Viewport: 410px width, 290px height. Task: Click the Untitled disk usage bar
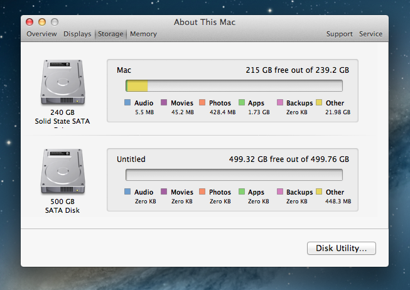coord(234,175)
